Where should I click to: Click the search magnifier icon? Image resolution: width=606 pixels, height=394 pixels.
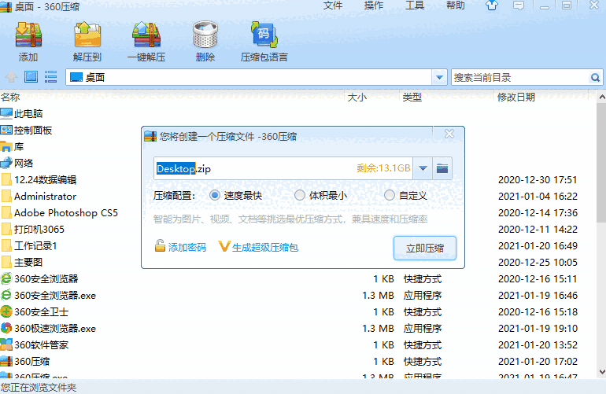click(x=595, y=78)
